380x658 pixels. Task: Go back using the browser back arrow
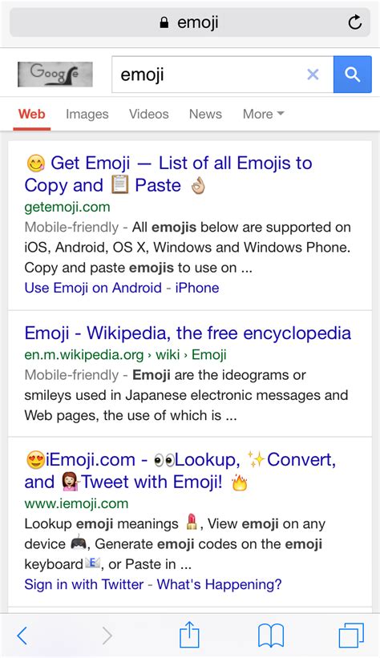22,636
